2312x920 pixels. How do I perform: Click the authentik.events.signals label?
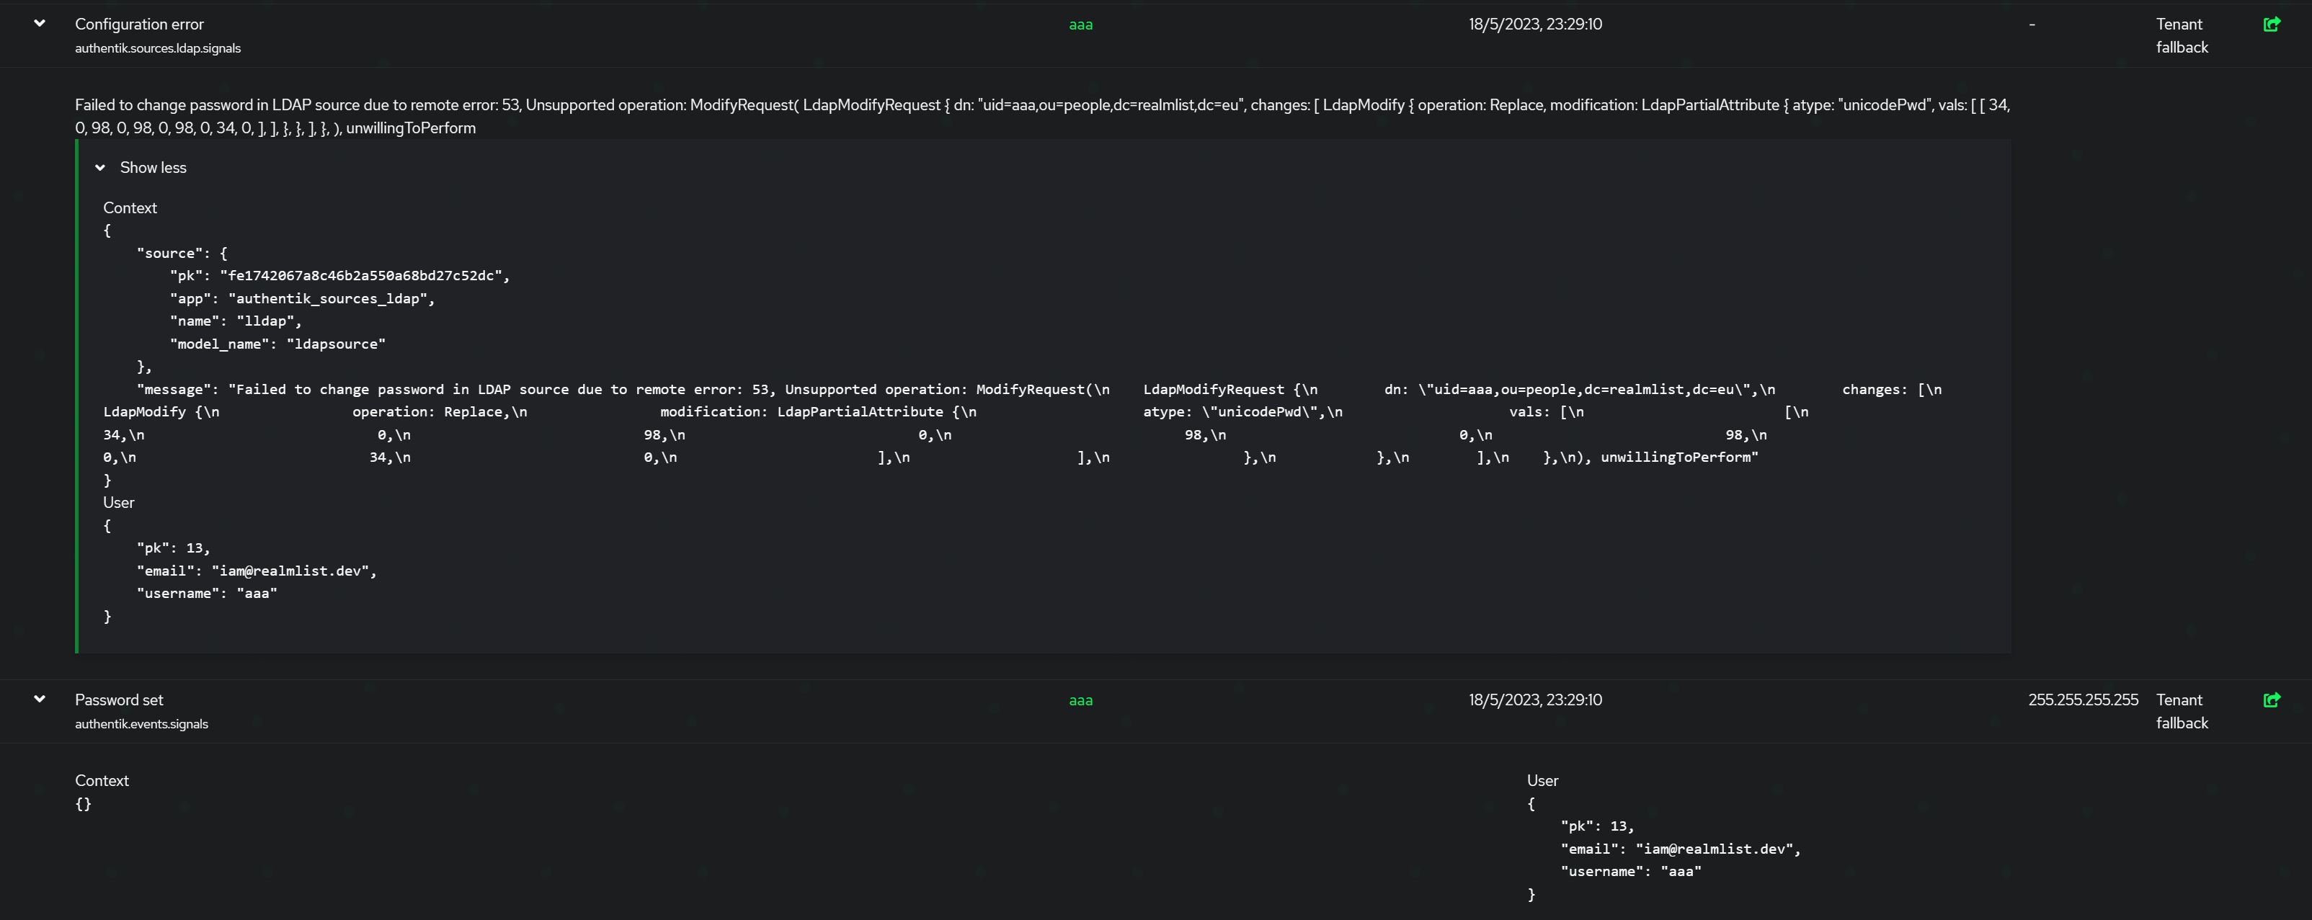coord(142,723)
